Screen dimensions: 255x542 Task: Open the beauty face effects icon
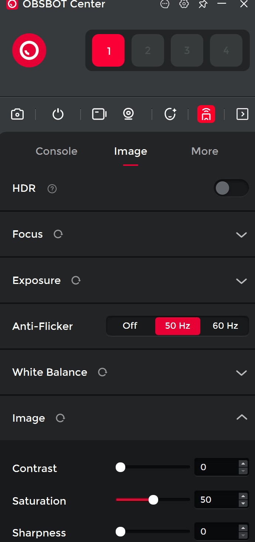pos(170,114)
